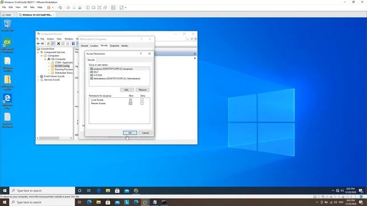Collapse the Computers tree node
Image resolution: width=367 pixels, height=206 pixels.
(x=42, y=56)
